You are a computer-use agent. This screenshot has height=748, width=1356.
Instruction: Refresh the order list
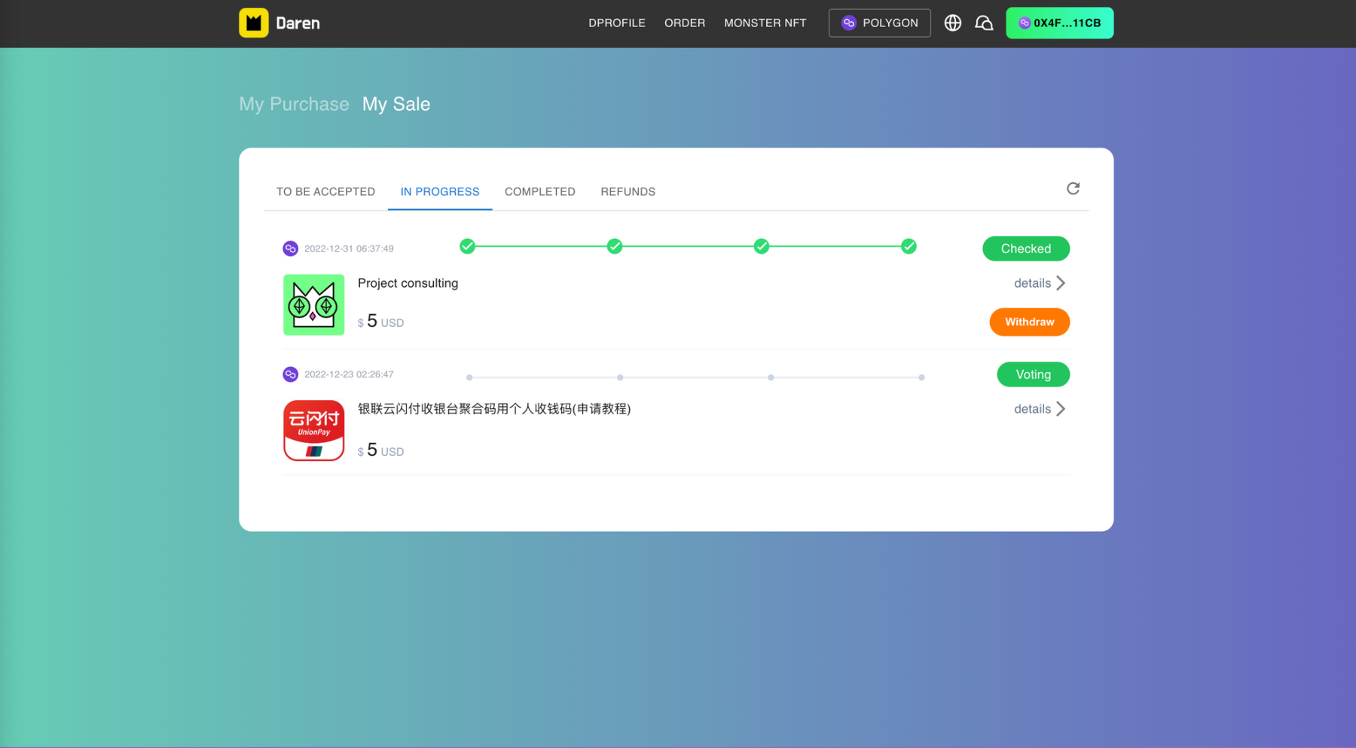(1073, 188)
